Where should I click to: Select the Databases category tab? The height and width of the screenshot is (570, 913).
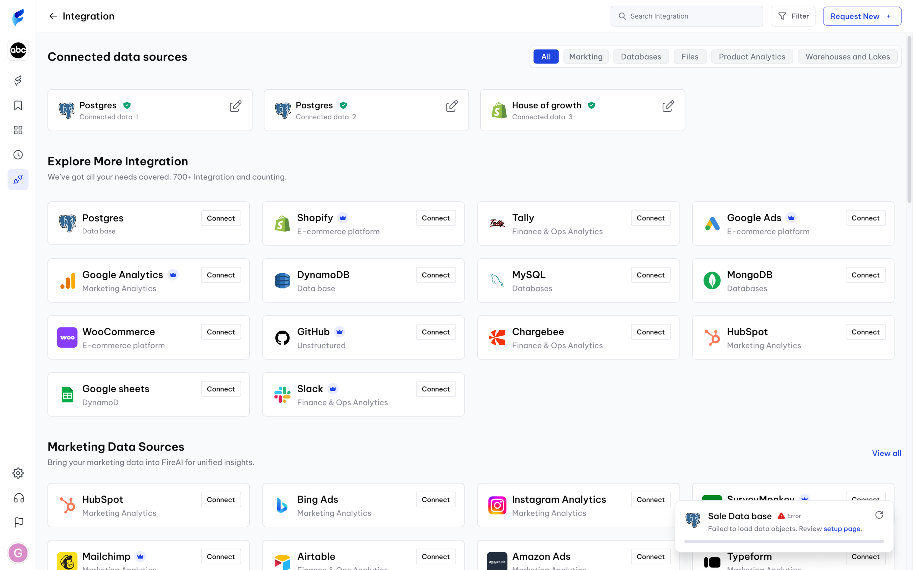[x=641, y=57]
